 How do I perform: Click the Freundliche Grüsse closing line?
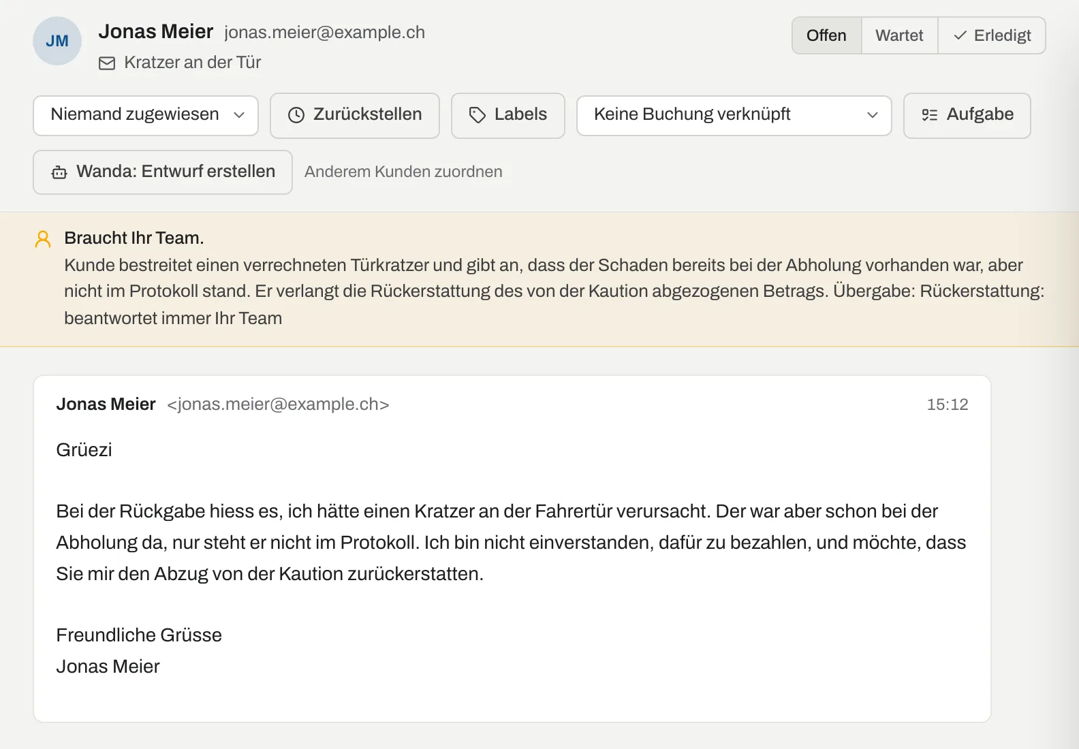point(139,635)
